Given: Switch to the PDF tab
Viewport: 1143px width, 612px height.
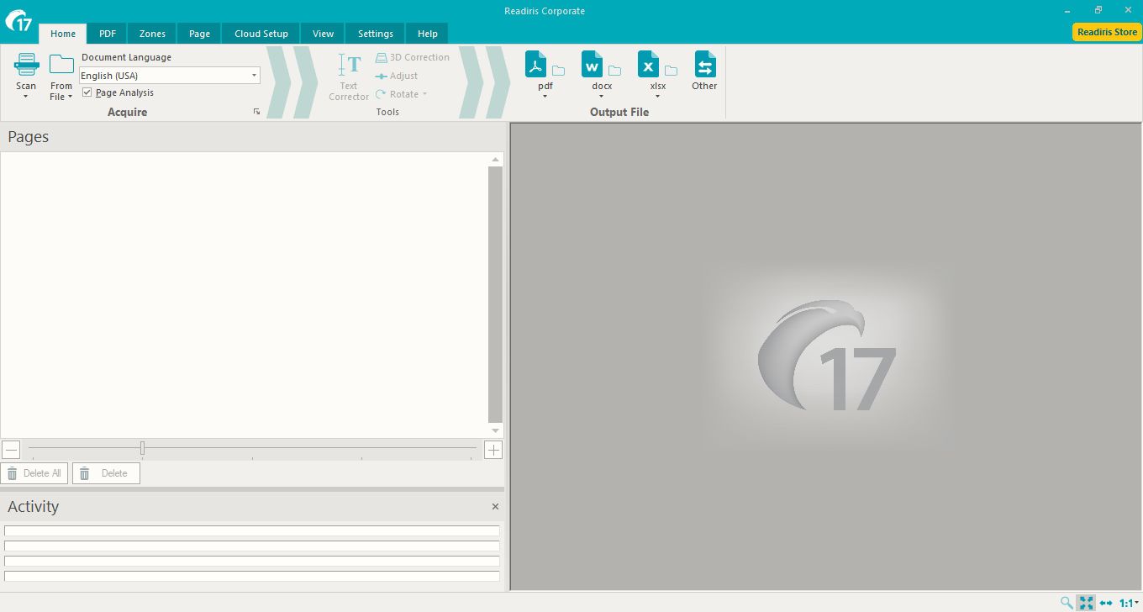Looking at the screenshot, I should (x=108, y=34).
